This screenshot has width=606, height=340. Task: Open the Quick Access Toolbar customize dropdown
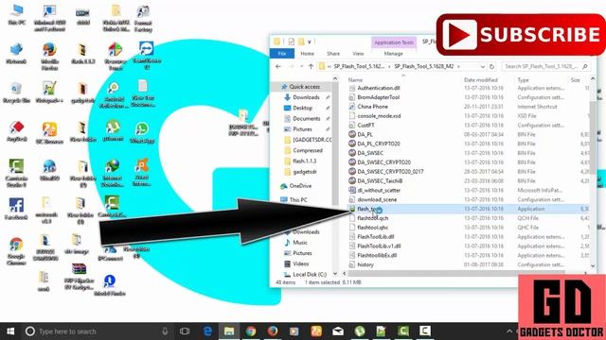tap(310, 42)
